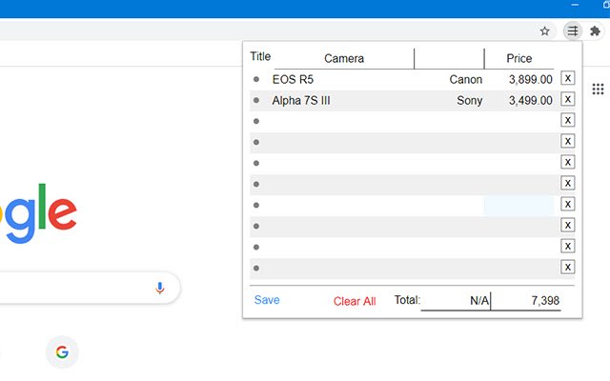Delete the EOS R5 row
Image resolution: width=610 pixels, height=381 pixels.
pyautogui.click(x=568, y=78)
